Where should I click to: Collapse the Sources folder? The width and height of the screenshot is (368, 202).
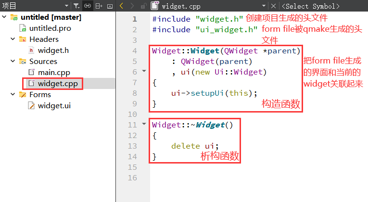point(13,61)
